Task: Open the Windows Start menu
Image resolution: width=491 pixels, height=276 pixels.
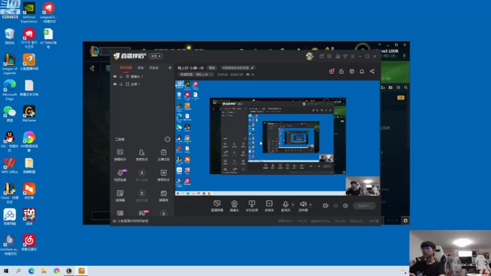Action: point(6,270)
